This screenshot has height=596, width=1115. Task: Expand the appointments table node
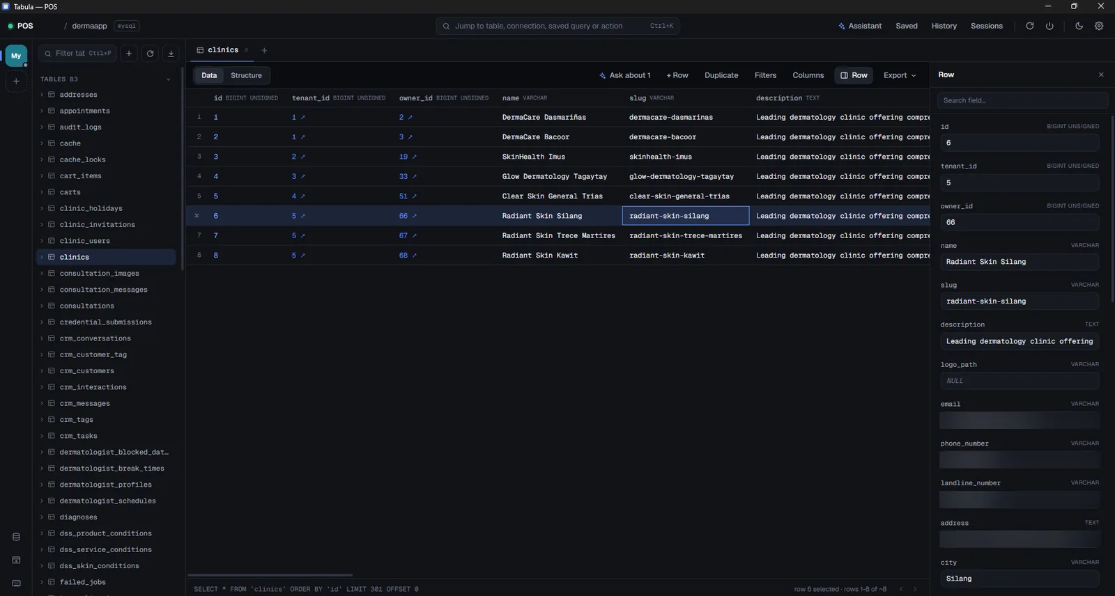[x=42, y=111]
